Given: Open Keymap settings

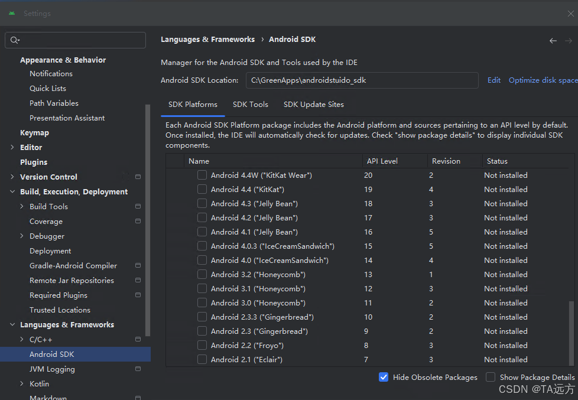Looking at the screenshot, I should click(35, 133).
